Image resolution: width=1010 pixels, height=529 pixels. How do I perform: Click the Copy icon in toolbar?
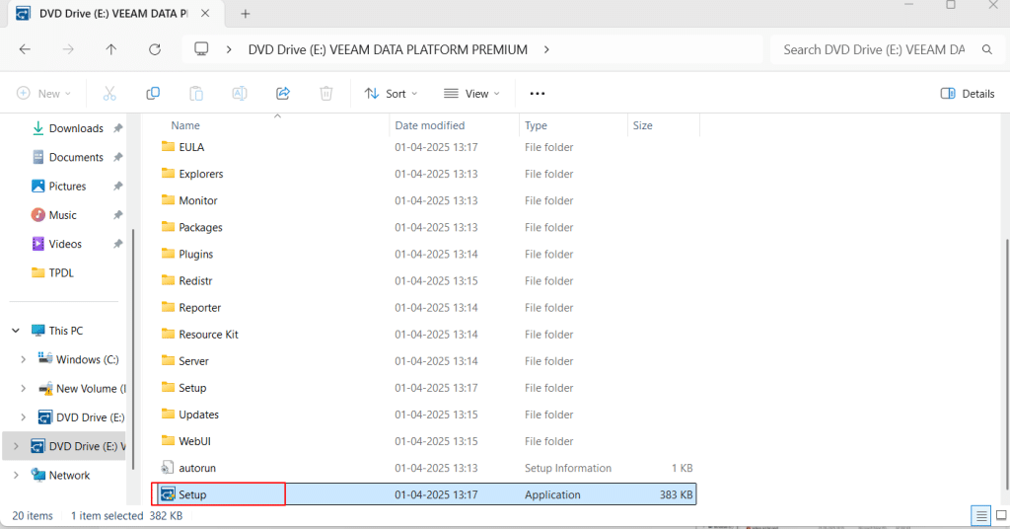153,94
